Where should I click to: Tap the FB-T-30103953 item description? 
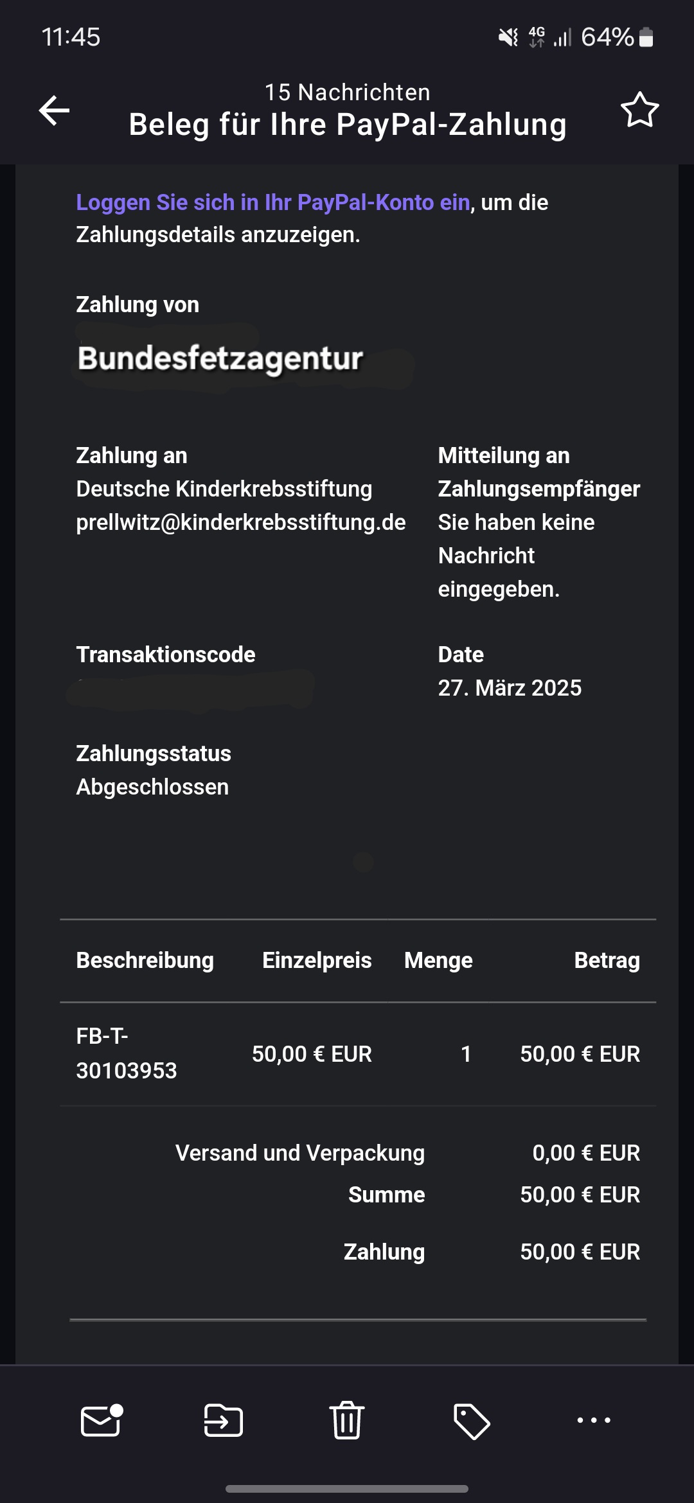pyautogui.click(x=126, y=1053)
